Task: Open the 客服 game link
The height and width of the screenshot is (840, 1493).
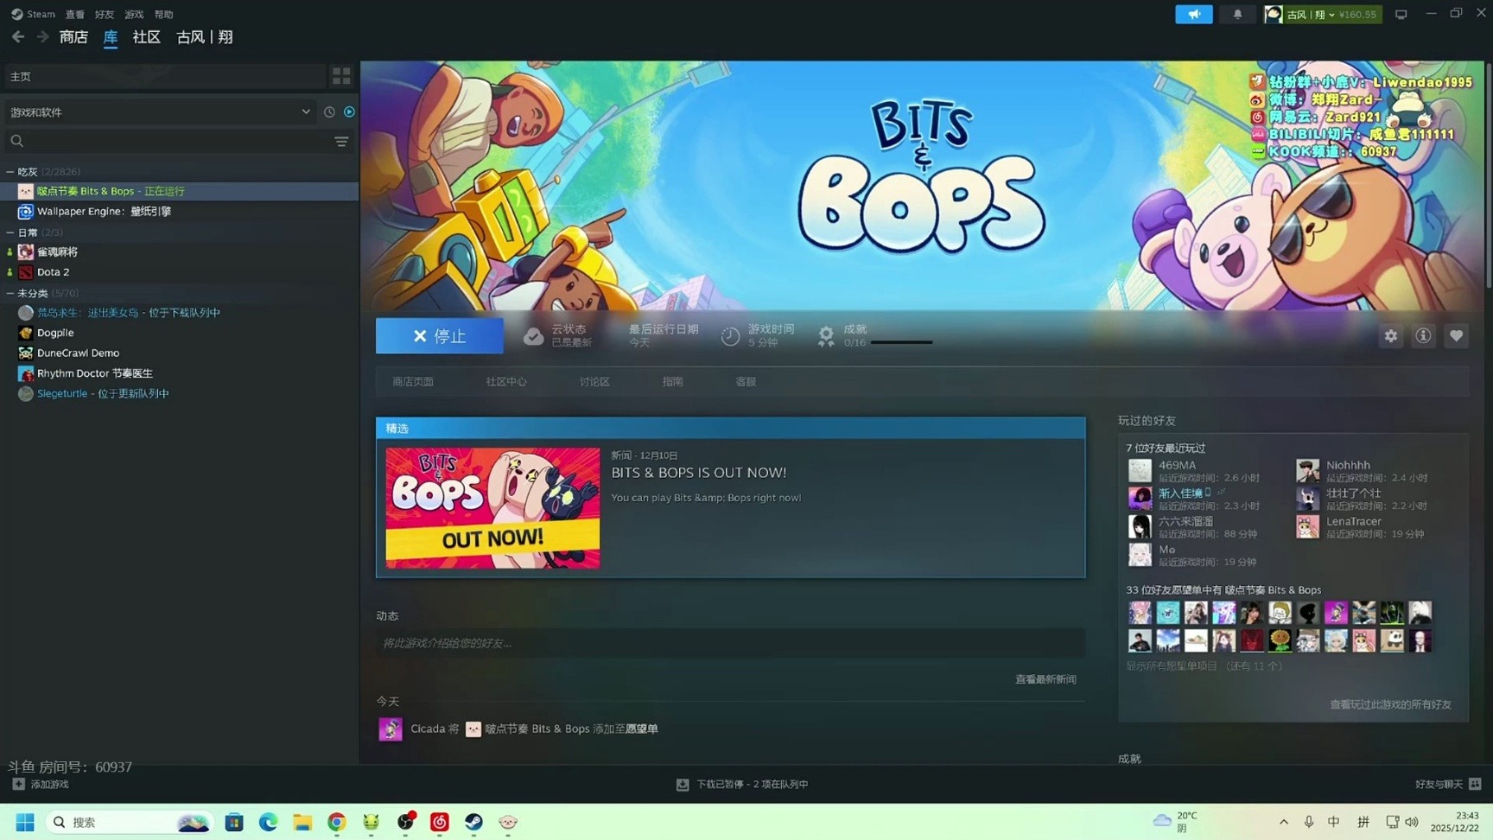Action: pyautogui.click(x=746, y=382)
